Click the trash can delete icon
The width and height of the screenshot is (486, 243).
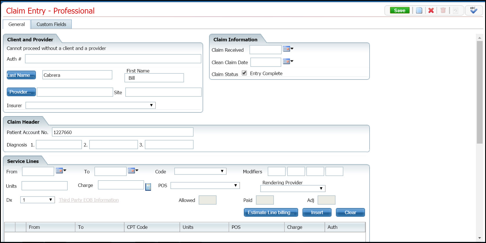point(443,10)
